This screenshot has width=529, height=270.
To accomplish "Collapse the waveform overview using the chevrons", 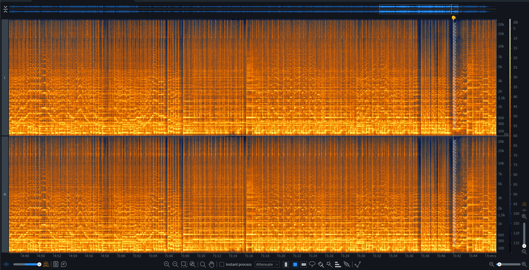I will [5, 9].
